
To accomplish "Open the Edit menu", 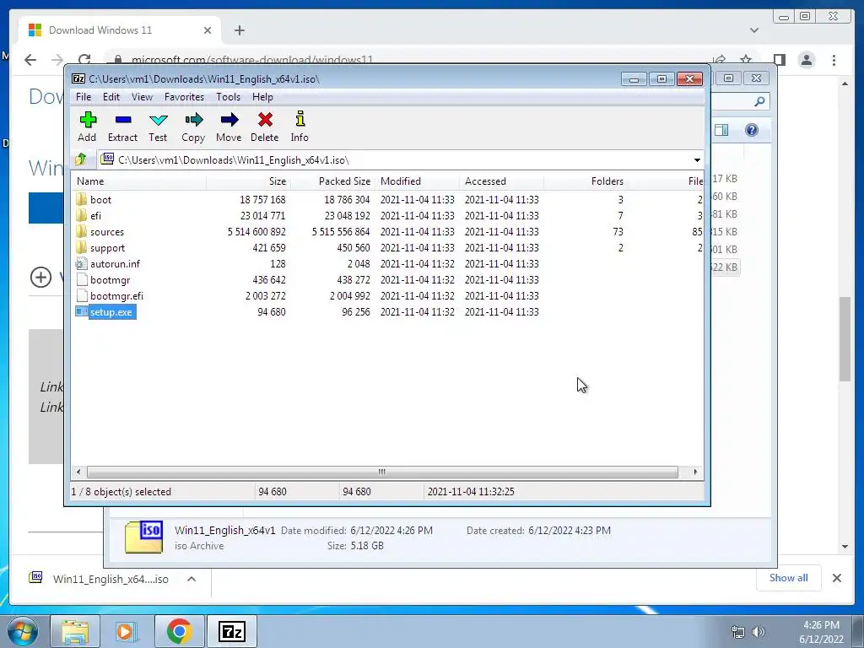I will tap(111, 97).
